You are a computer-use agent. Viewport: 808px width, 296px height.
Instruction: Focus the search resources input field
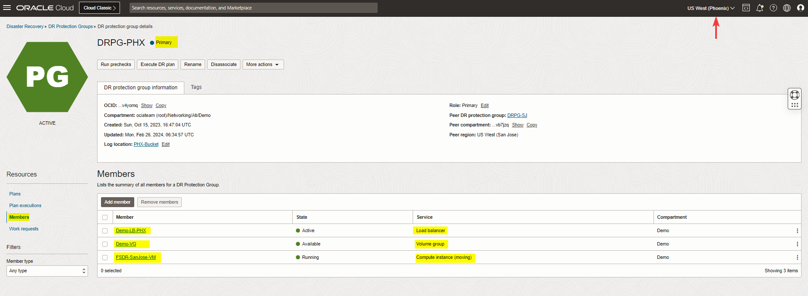253,8
